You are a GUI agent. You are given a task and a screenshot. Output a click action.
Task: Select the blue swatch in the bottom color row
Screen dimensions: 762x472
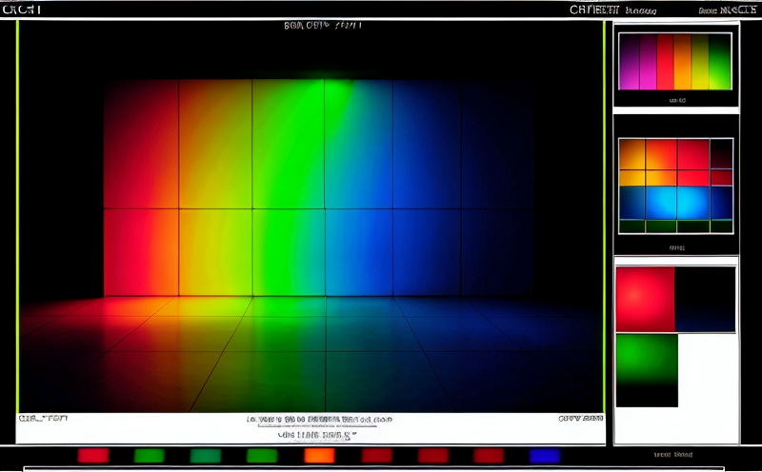click(x=545, y=456)
